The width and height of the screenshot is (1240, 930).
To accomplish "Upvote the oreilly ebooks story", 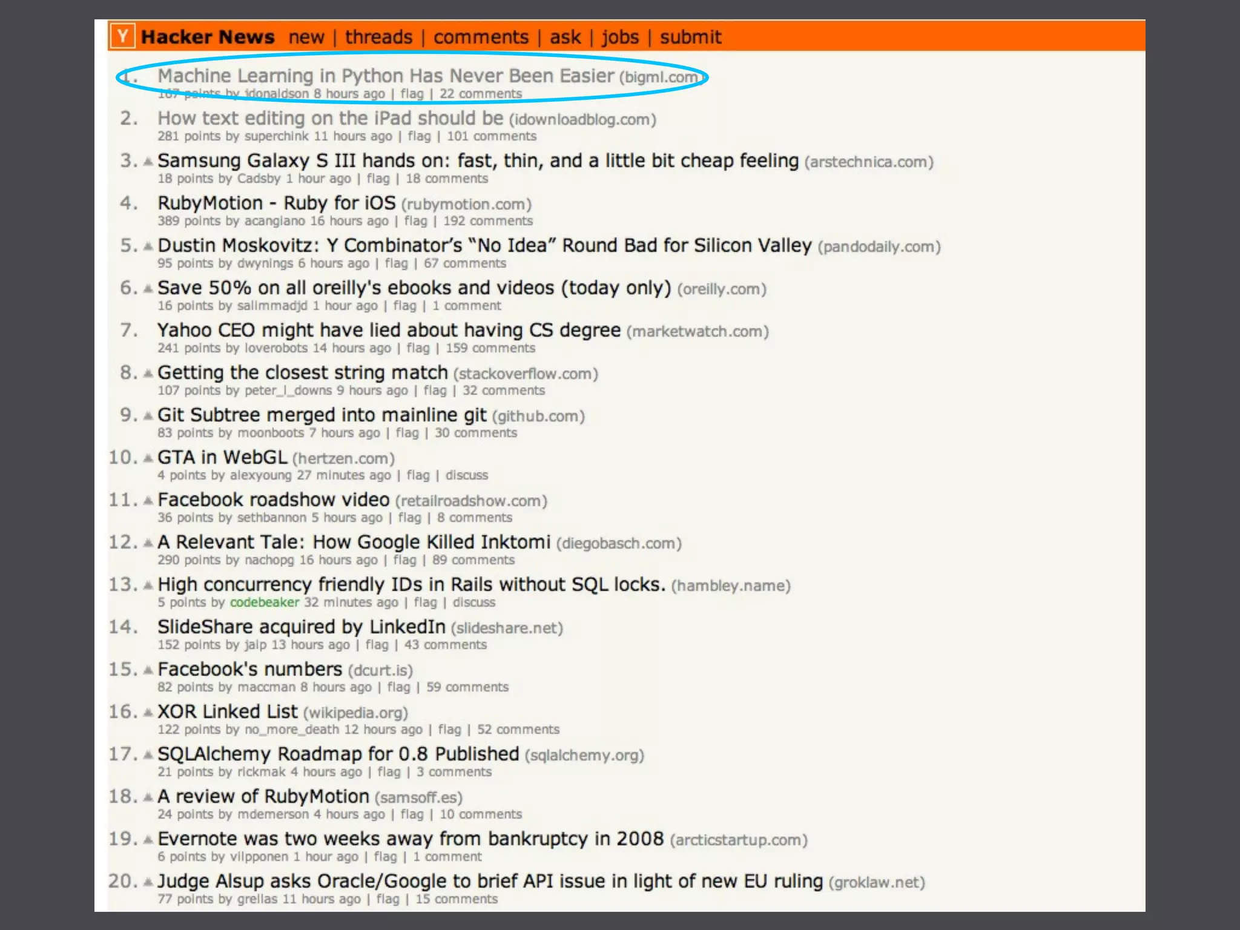I will coord(148,289).
